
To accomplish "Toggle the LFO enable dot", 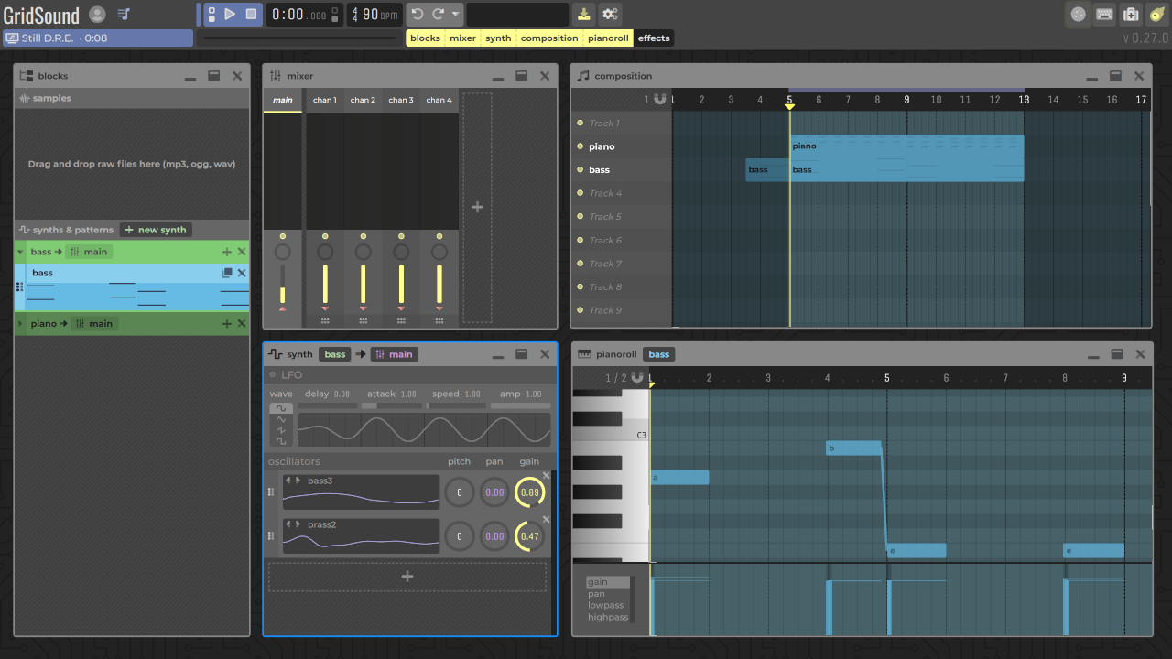I will pyautogui.click(x=273, y=375).
